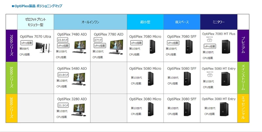Click the OptiPlex 7480 AIO name text
Image resolution: width=262 pixels, height=132 pixels.
pyautogui.click(x=72, y=34)
